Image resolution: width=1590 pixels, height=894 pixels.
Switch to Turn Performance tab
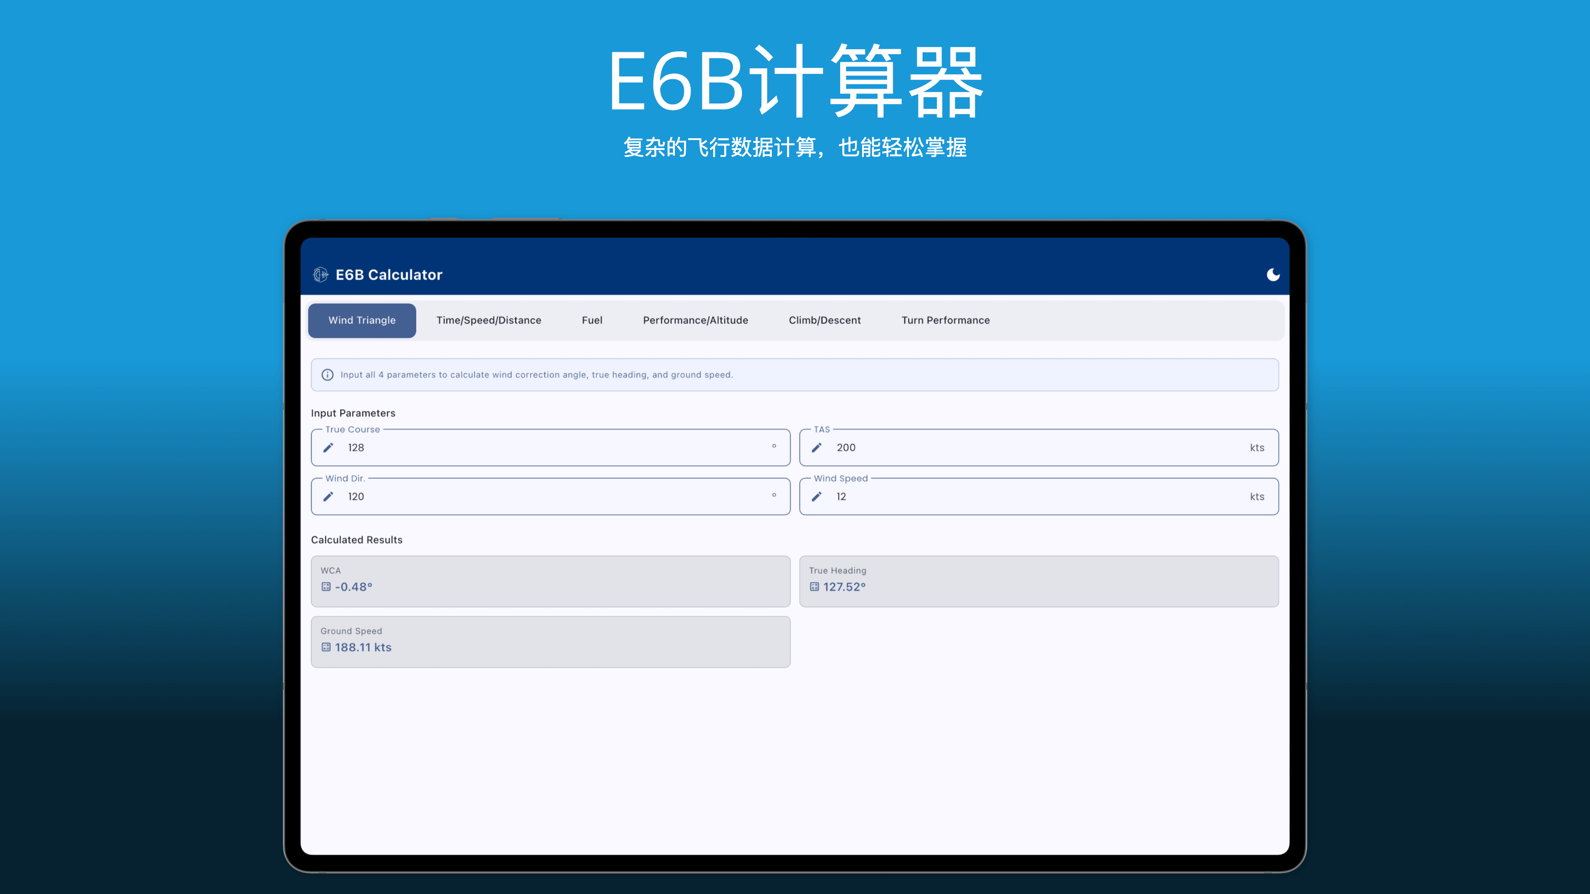(945, 320)
